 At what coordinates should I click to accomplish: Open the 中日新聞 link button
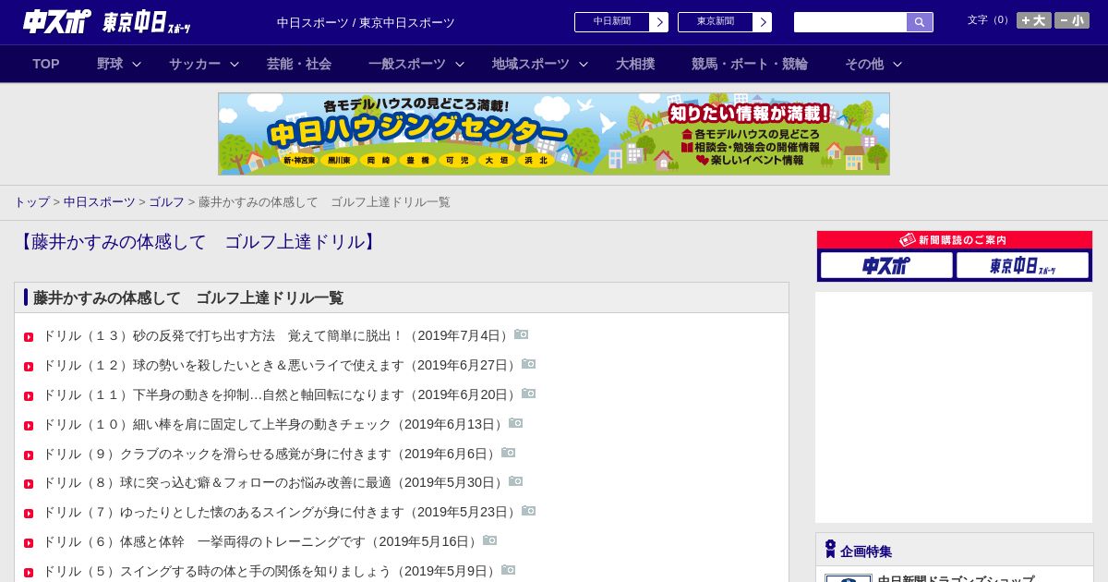click(x=621, y=22)
